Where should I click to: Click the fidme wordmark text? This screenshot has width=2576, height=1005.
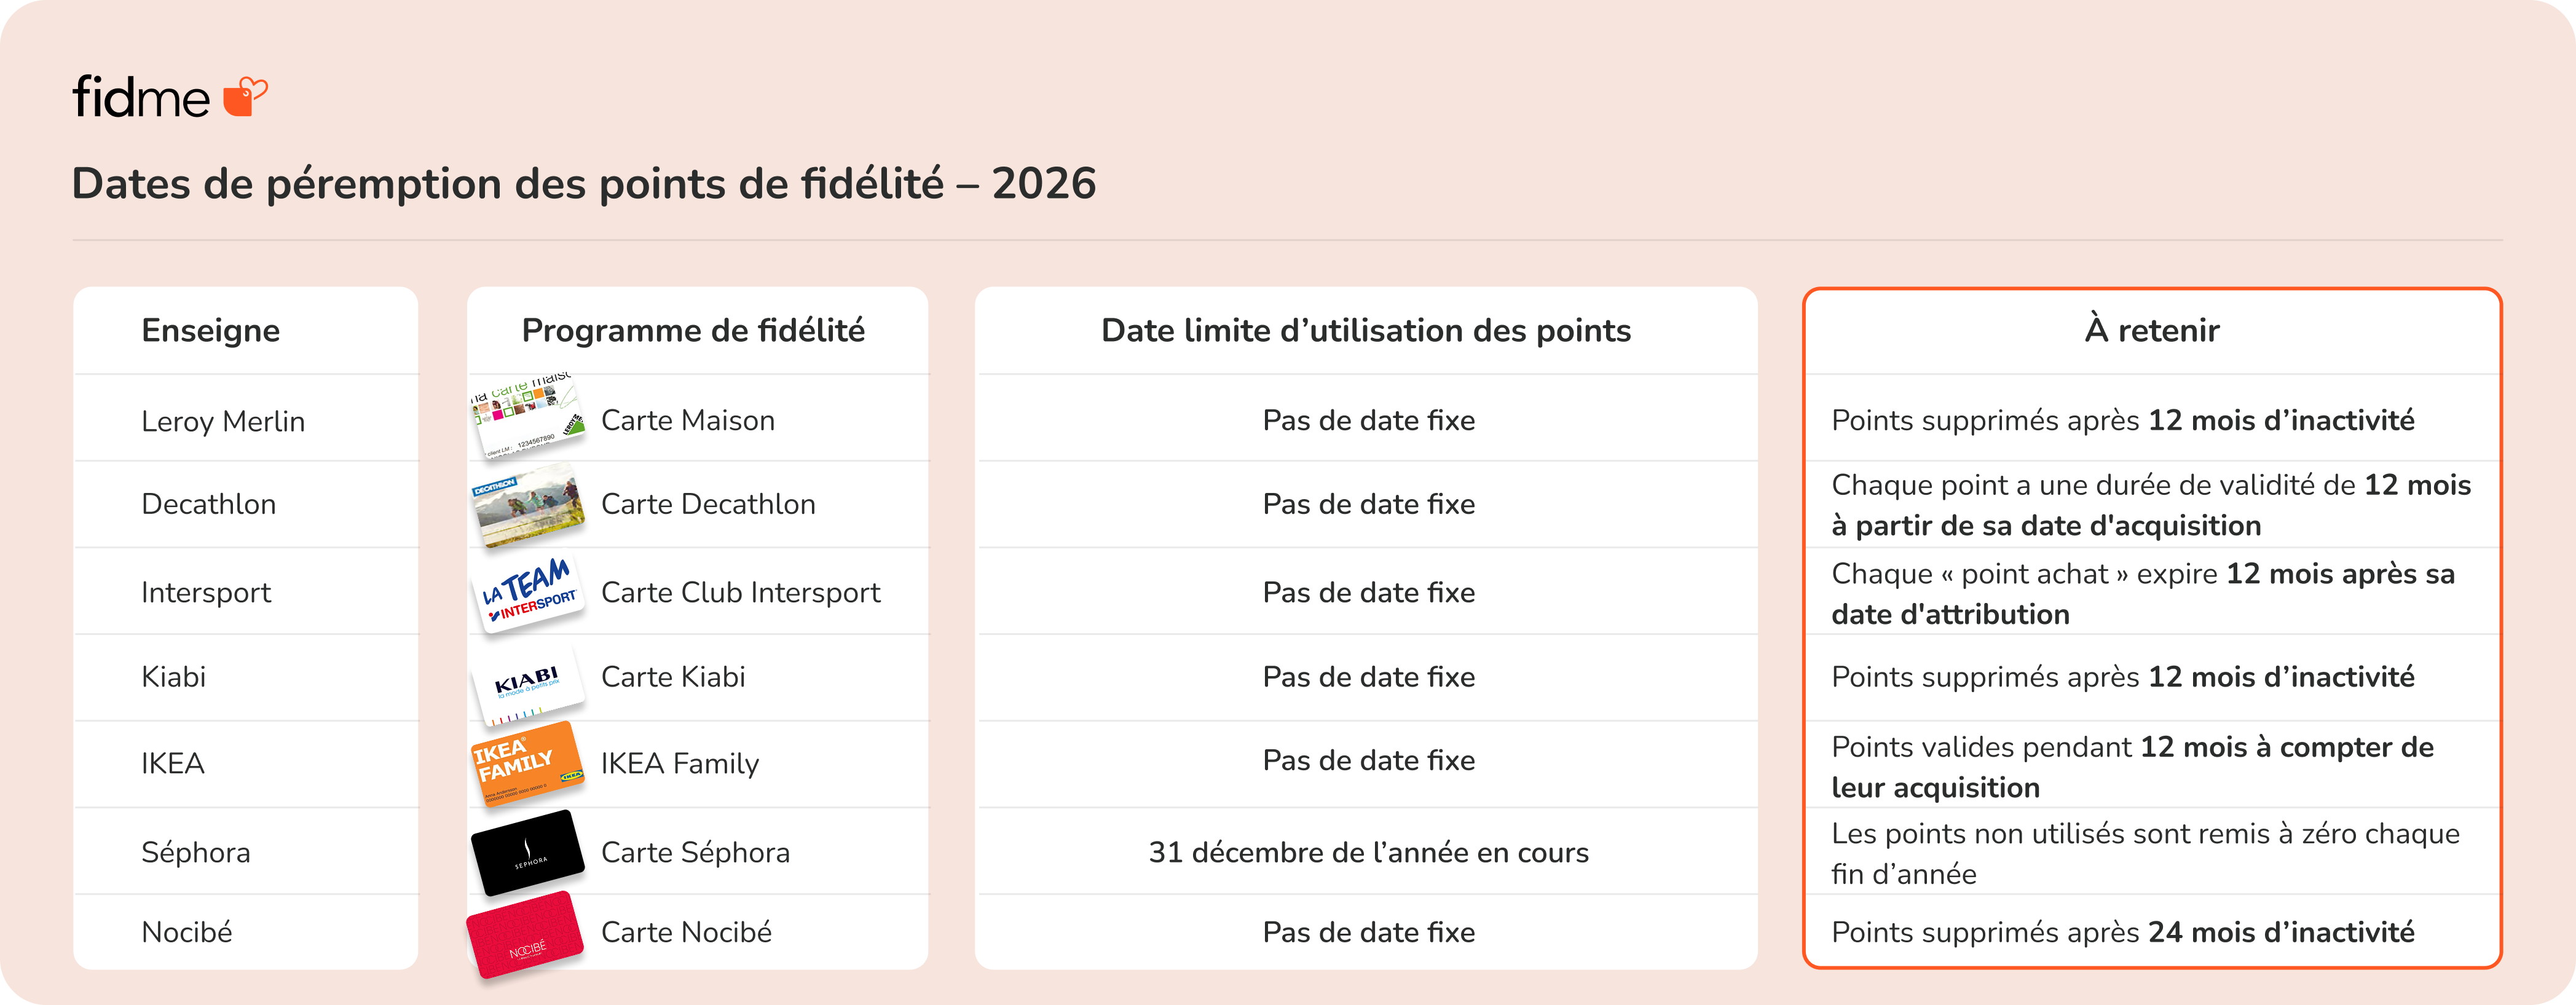coord(141,98)
